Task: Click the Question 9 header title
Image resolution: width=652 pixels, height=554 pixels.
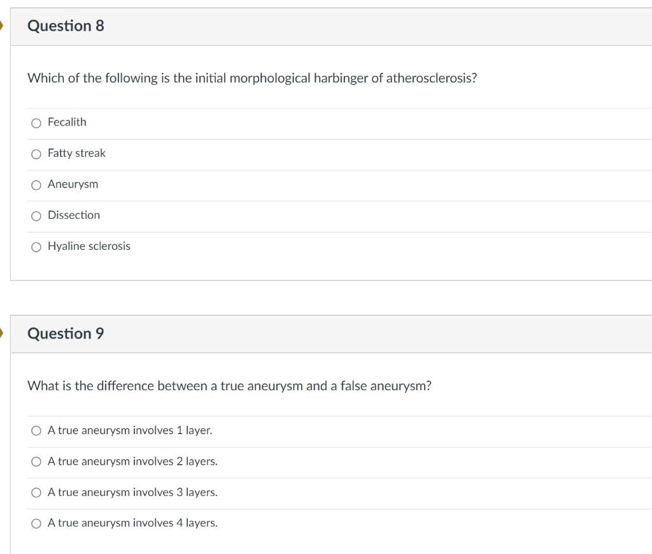Action: (66, 333)
